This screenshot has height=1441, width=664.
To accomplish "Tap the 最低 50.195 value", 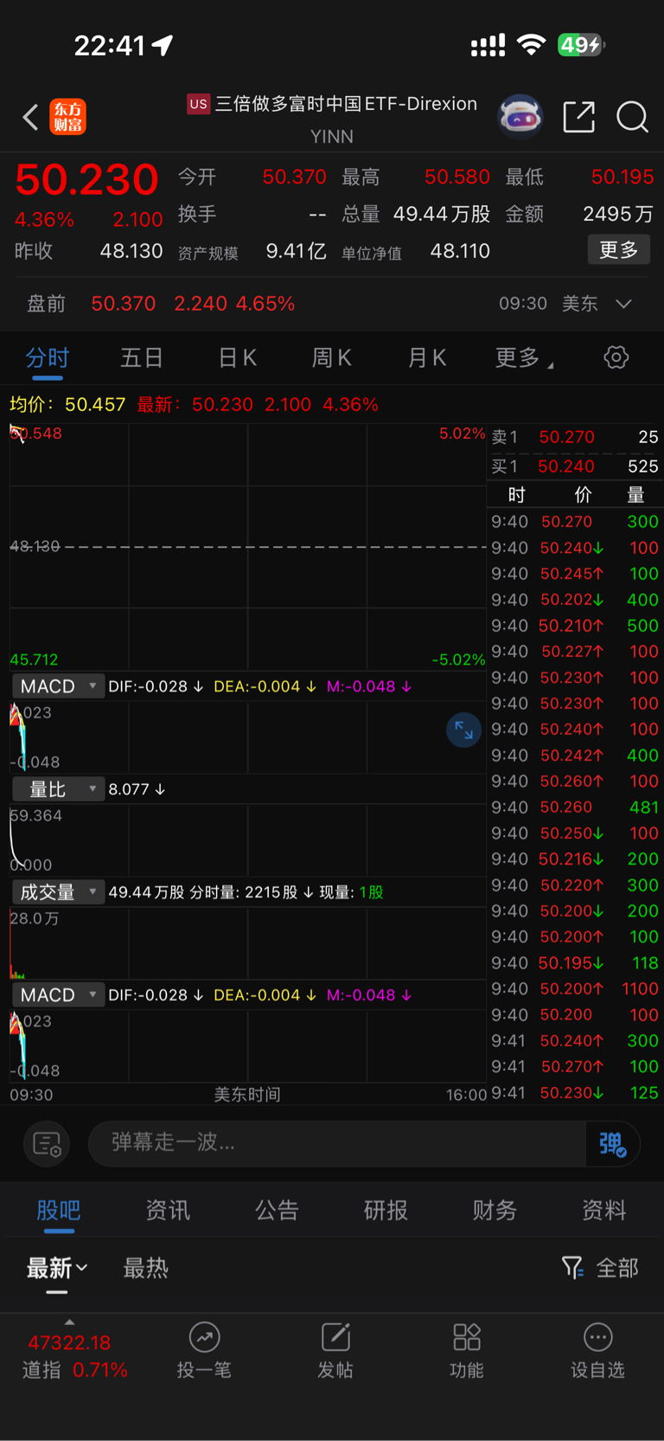I will pos(622,177).
